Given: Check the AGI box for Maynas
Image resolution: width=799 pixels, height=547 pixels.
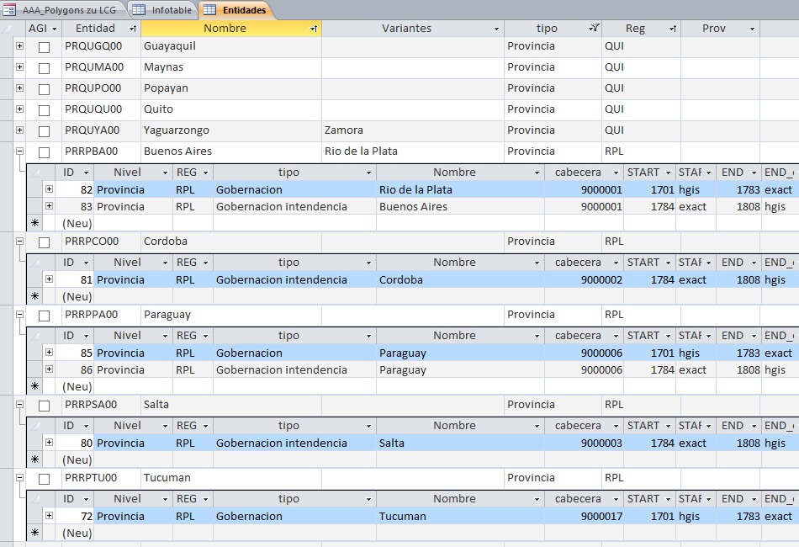Looking at the screenshot, I should coord(44,68).
